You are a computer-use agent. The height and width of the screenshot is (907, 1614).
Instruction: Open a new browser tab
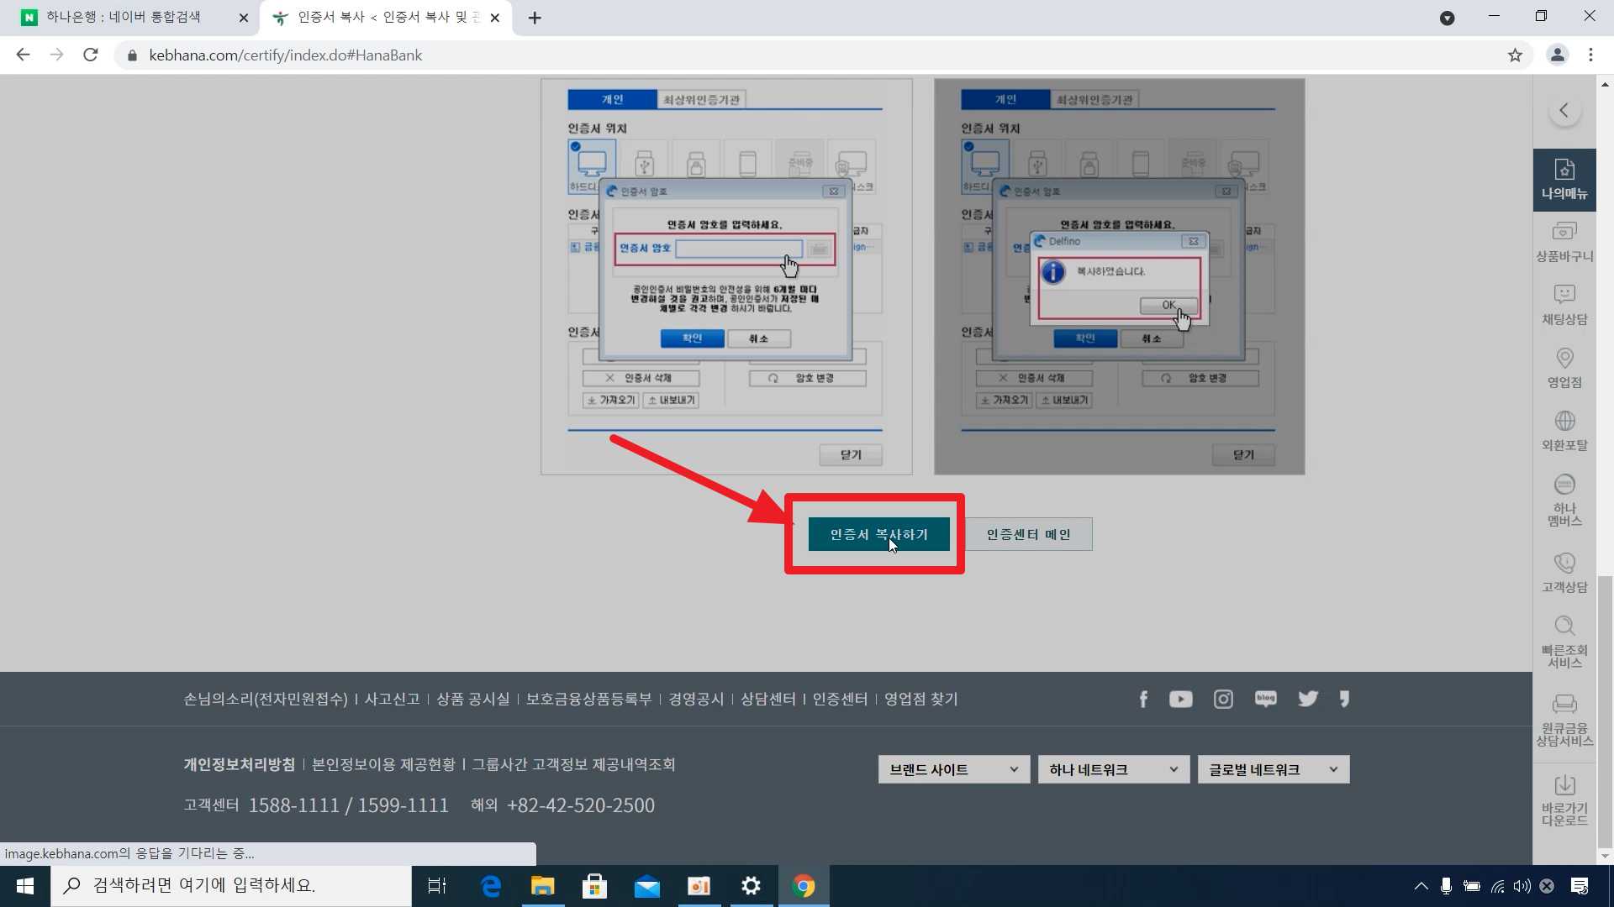(x=535, y=18)
